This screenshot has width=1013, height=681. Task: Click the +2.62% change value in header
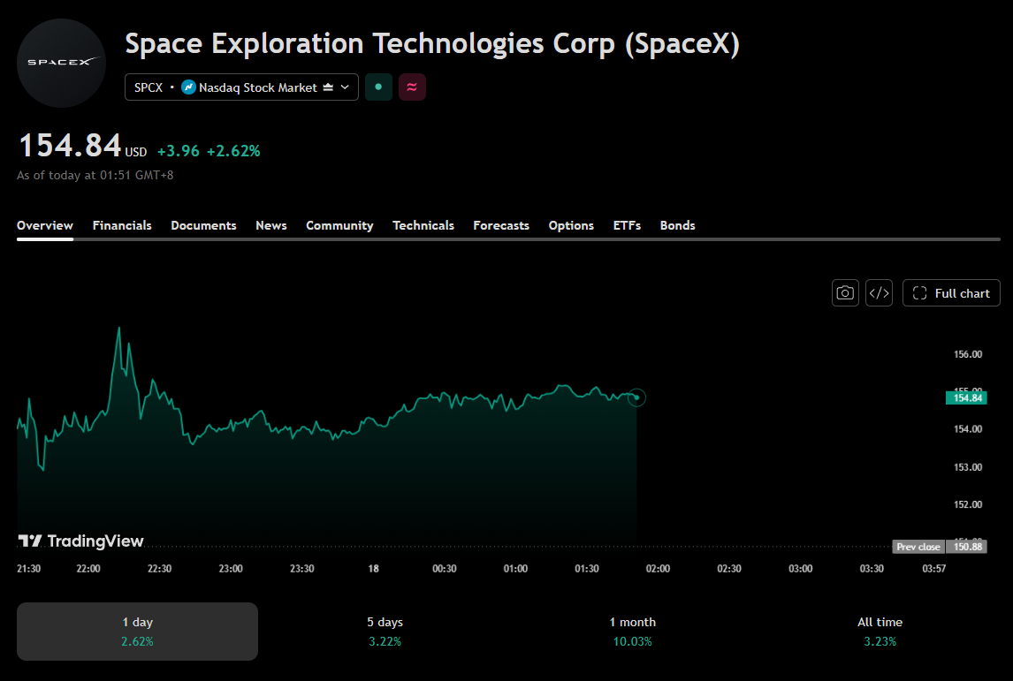(x=233, y=151)
